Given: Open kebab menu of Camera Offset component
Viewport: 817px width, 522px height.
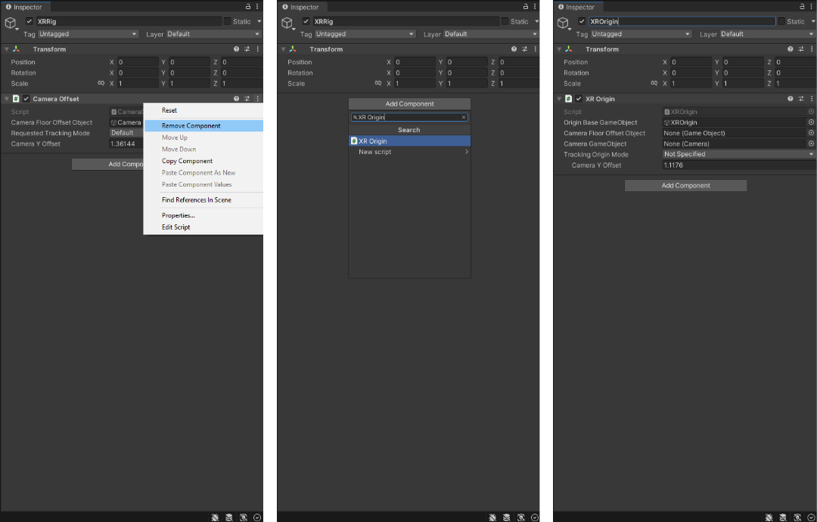Looking at the screenshot, I should (x=258, y=99).
